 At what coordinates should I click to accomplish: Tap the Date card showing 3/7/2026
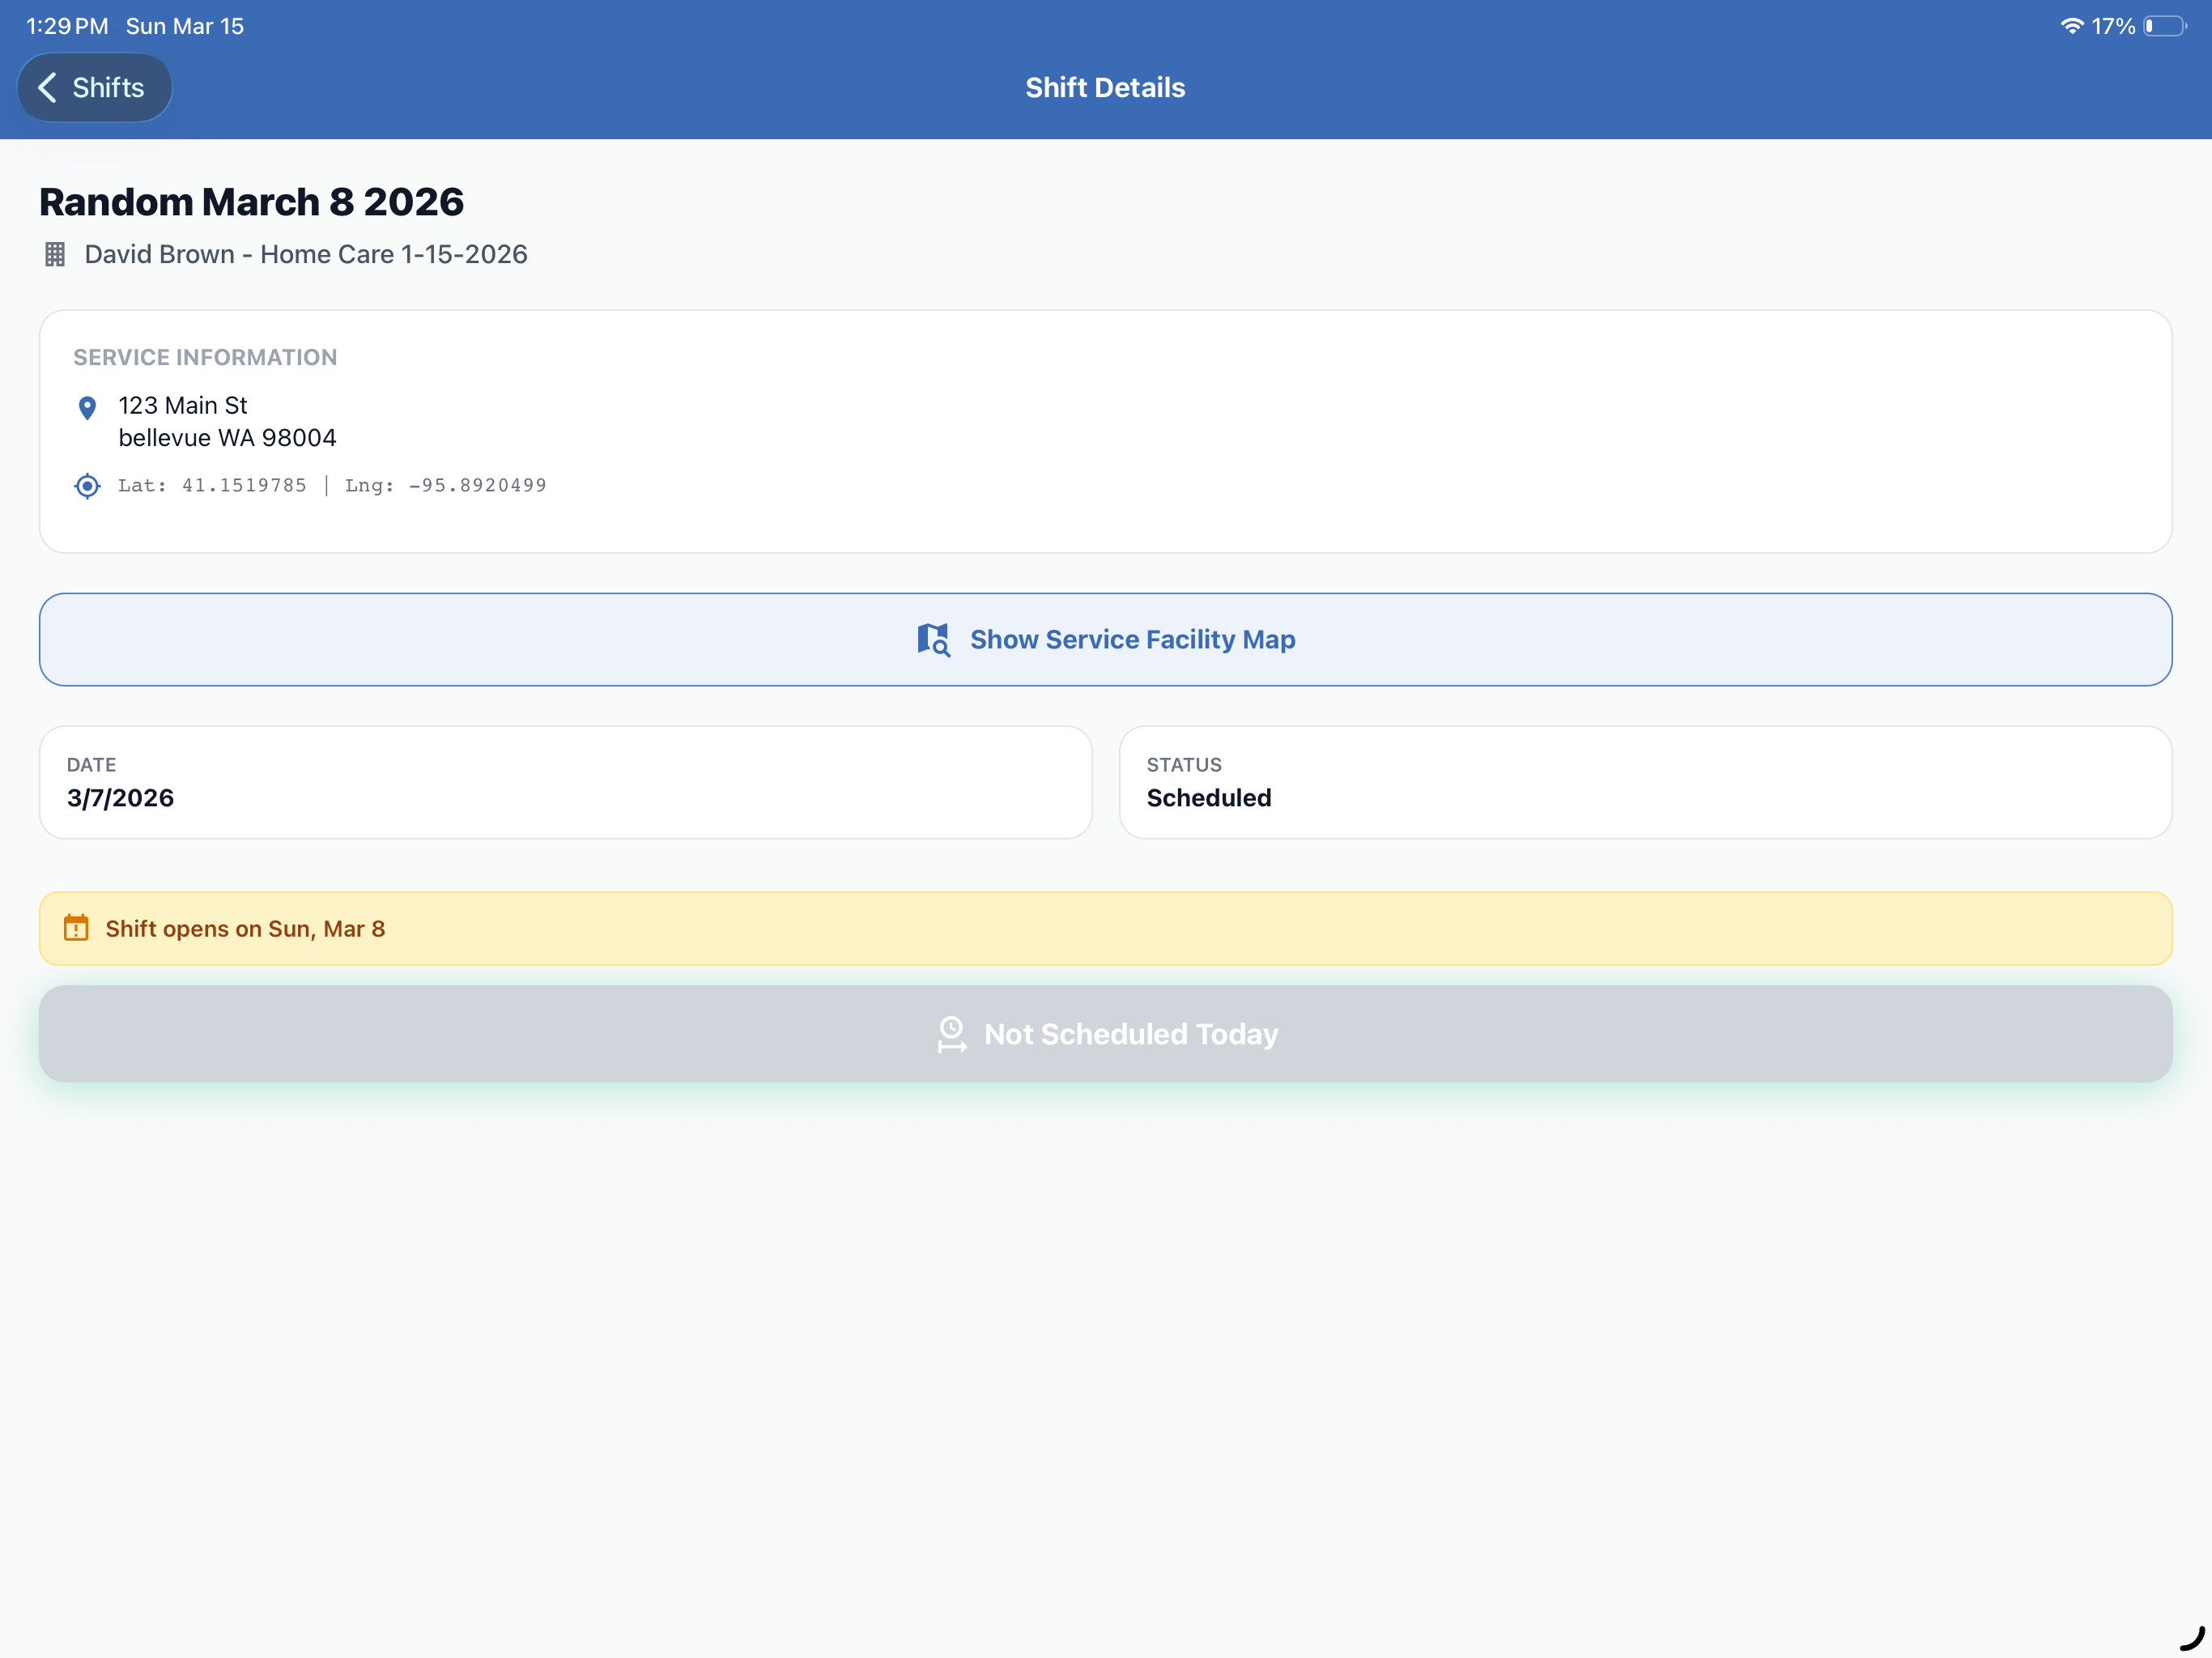tap(565, 782)
